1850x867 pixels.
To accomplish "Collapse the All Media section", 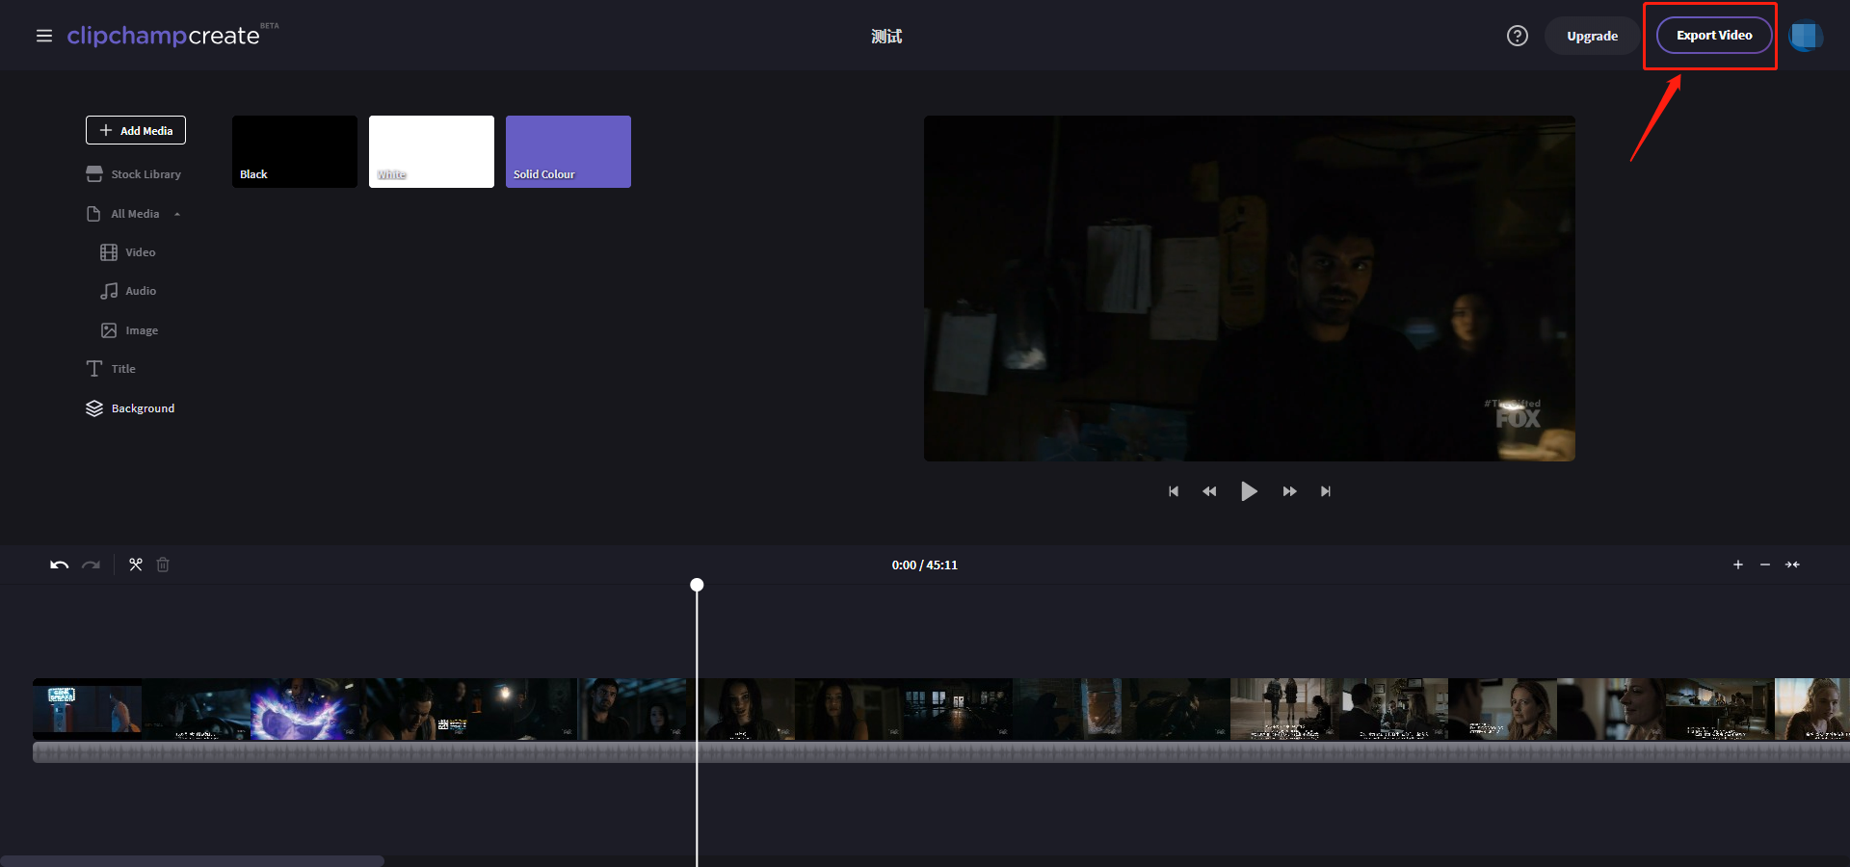I will 177,214.
